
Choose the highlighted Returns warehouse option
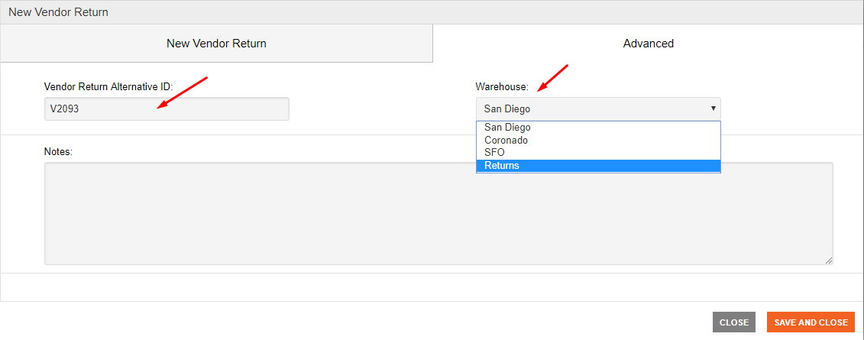598,165
